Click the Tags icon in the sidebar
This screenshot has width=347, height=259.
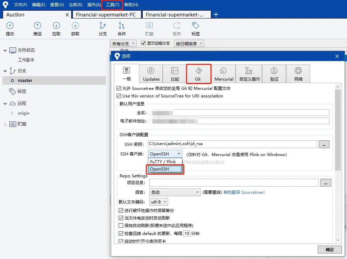pyautogui.click(x=12, y=91)
